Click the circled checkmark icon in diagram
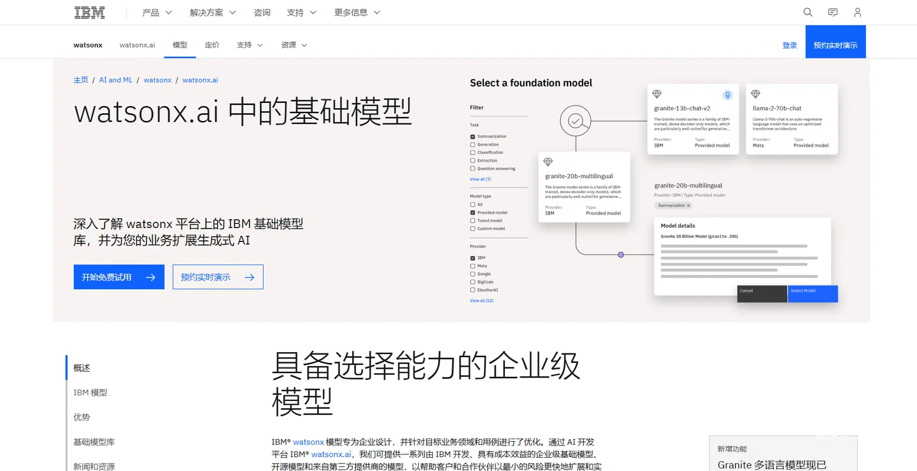Image resolution: width=917 pixels, height=471 pixels. tap(576, 120)
